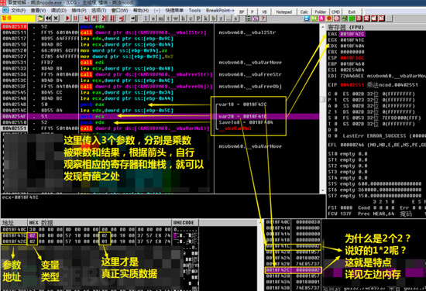Open Memory map with M icon

tap(161, 19)
